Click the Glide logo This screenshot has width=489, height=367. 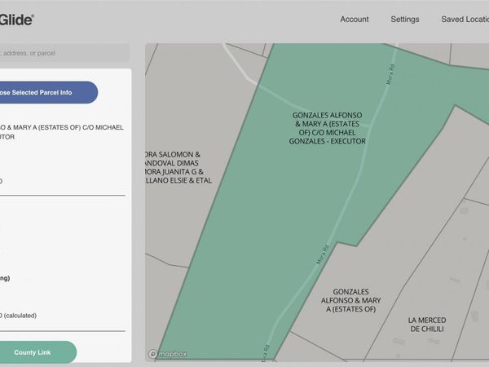point(16,19)
